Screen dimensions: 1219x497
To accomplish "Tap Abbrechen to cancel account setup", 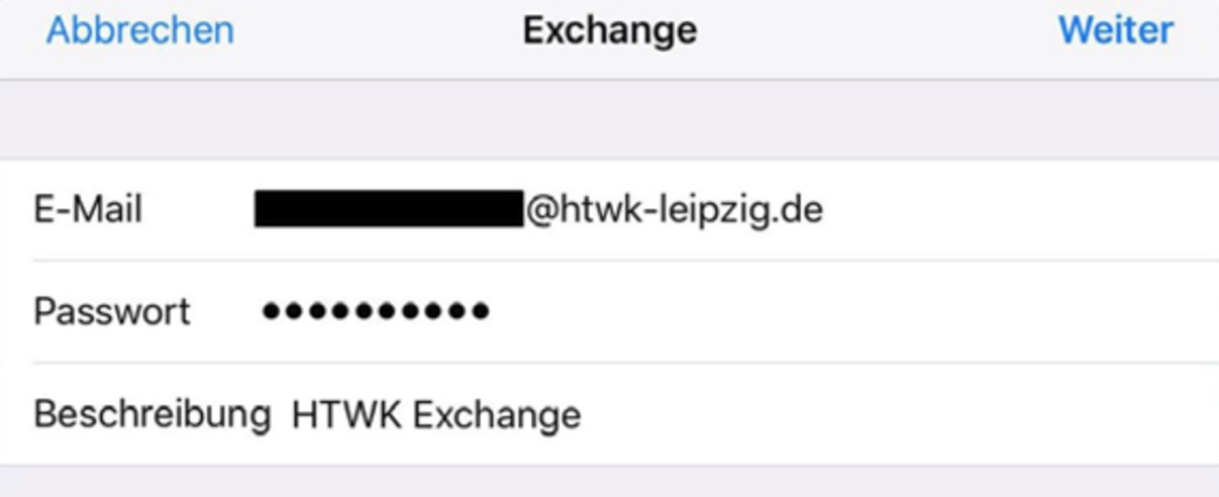I will [140, 31].
